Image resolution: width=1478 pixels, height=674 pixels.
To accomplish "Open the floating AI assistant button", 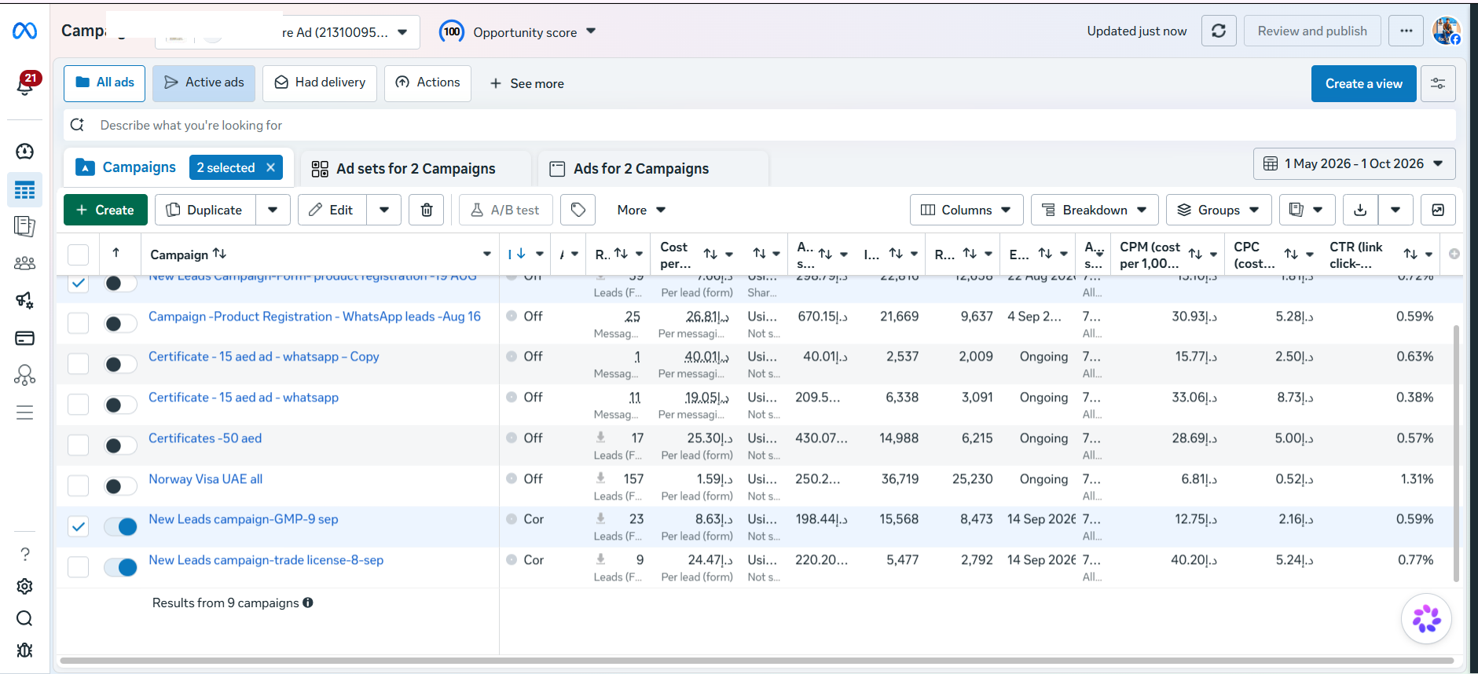I will (1426, 619).
